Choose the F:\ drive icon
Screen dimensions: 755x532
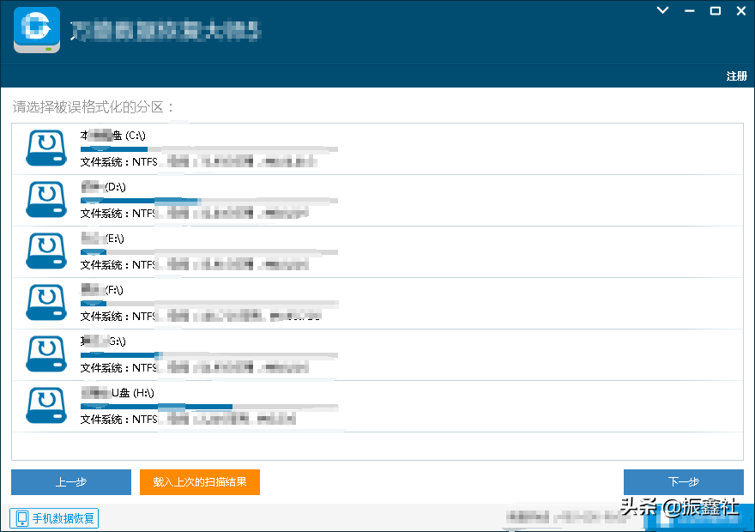coord(46,302)
